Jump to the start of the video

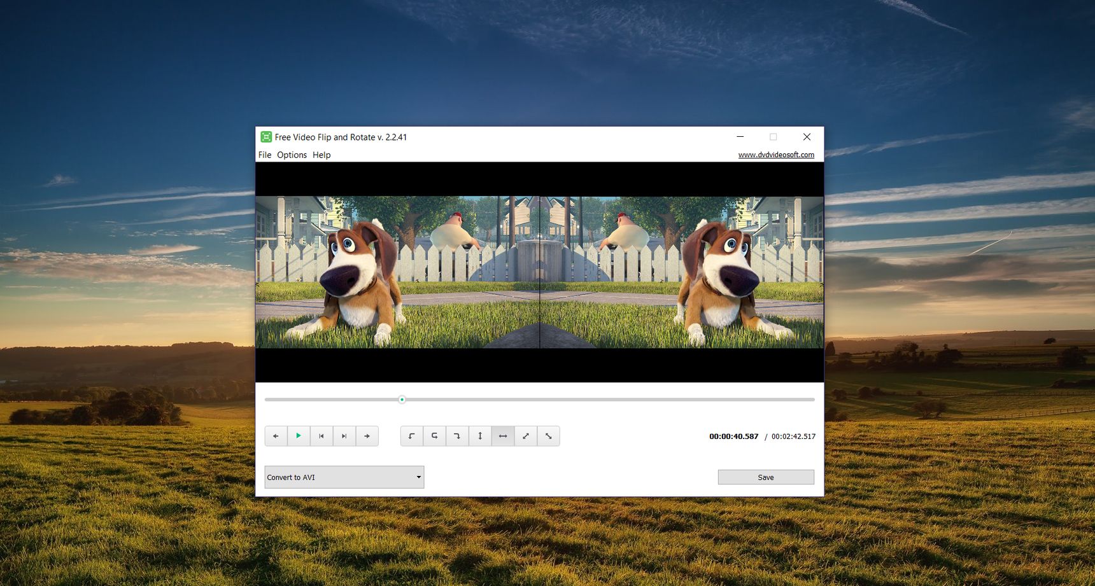[321, 436]
